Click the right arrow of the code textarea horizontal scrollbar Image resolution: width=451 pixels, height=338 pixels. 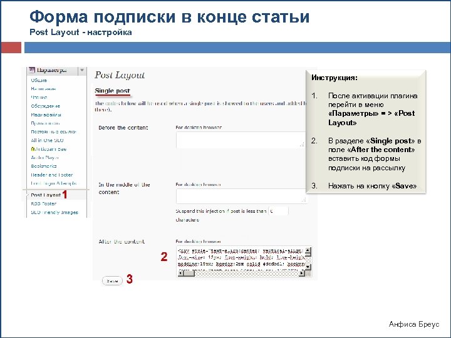[302, 274]
